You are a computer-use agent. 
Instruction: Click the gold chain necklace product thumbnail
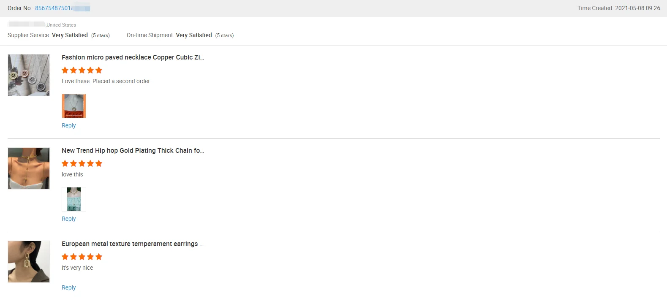tap(29, 168)
